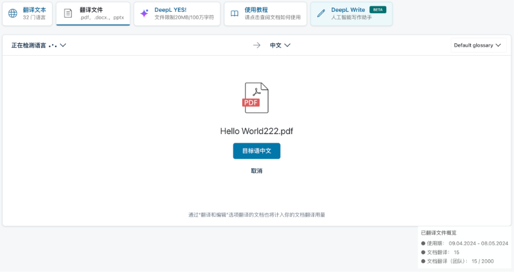Click the note about 翻译和编辑 document usage
The width and height of the screenshot is (517, 273).
pos(257,215)
